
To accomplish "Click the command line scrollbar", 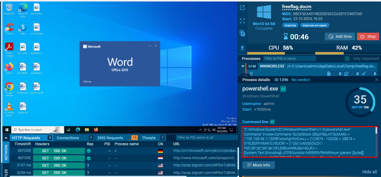I will (377, 130).
